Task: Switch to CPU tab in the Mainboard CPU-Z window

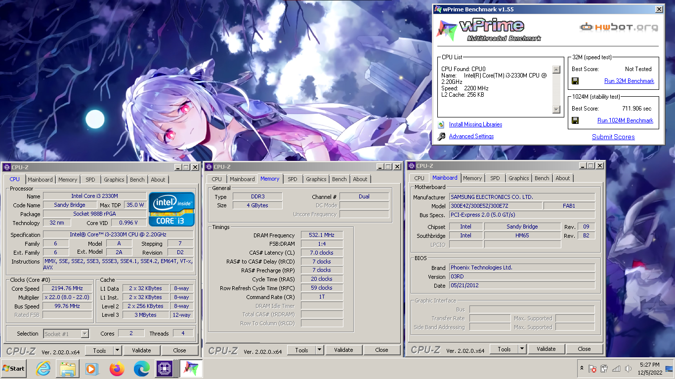Action: (420, 178)
